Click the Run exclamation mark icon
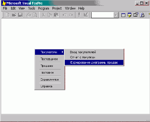Viewport: 150px width, 122px height. (79, 15)
